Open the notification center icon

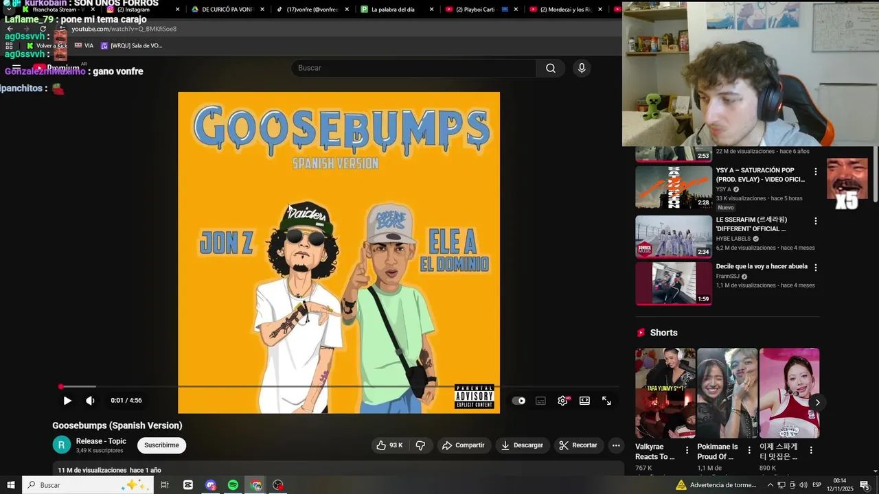pyautogui.click(x=864, y=485)
